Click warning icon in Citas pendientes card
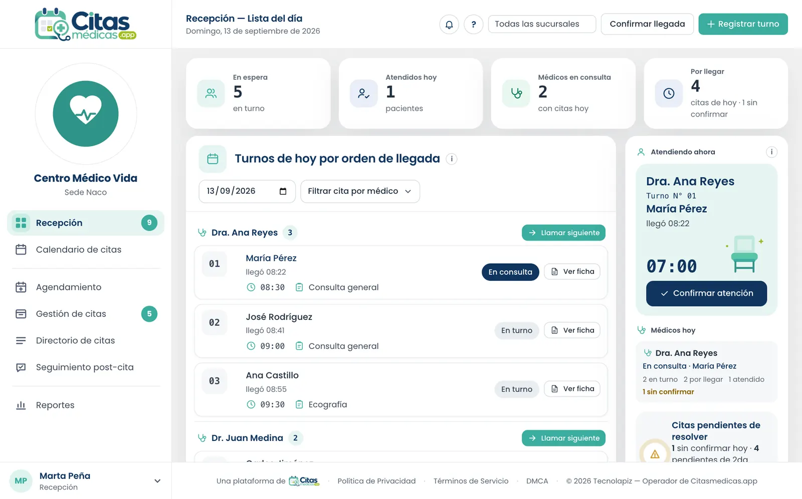Image resolution: width=802 pixels, height=499 pixels. [655, 454]
